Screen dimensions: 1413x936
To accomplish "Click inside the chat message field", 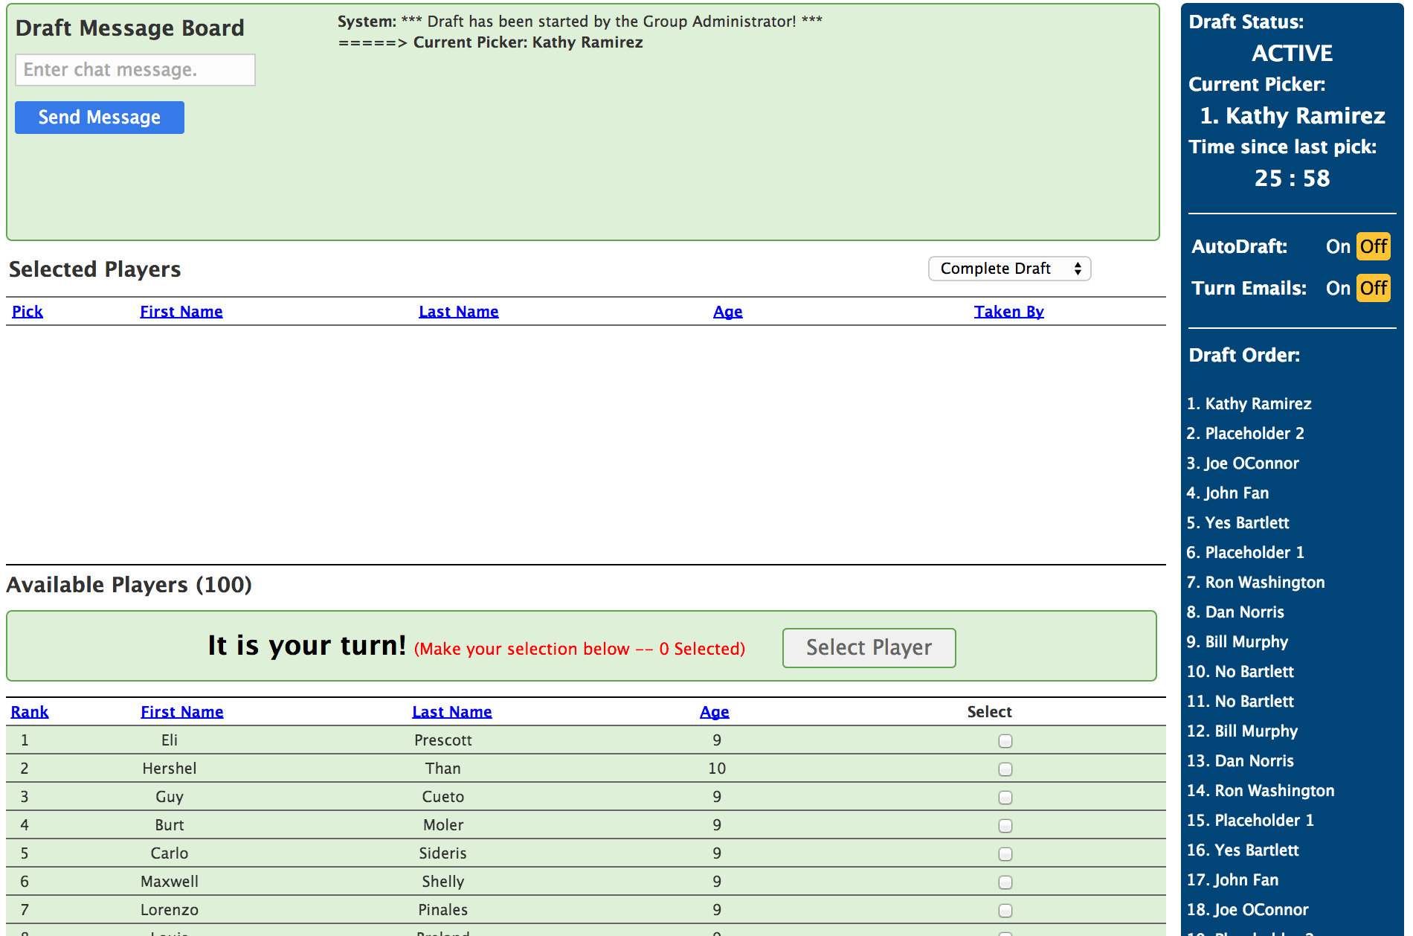I will (135, 69).
